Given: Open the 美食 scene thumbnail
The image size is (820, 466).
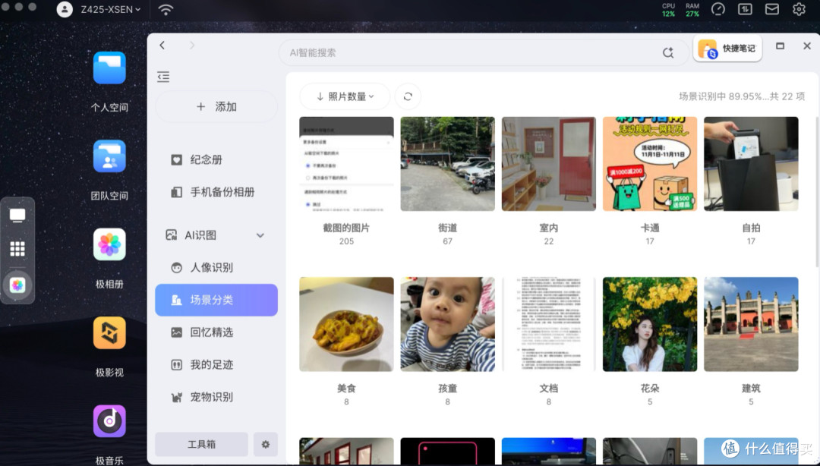Looking at the screenshot, I should (x=346, y=324).
